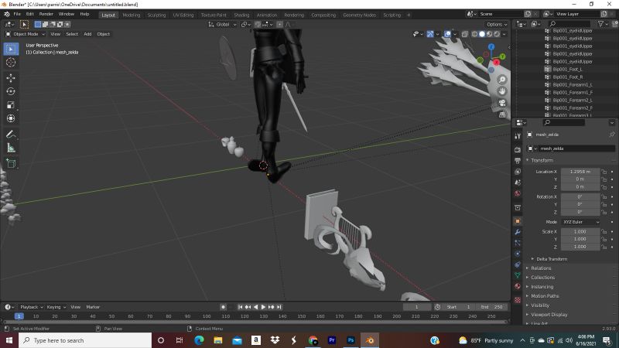
Task: Expand the Viewport Display panel
Action: [x=547, y=315]
